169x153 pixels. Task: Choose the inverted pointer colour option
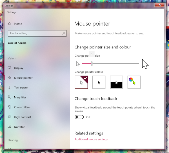tap(116, 82)
